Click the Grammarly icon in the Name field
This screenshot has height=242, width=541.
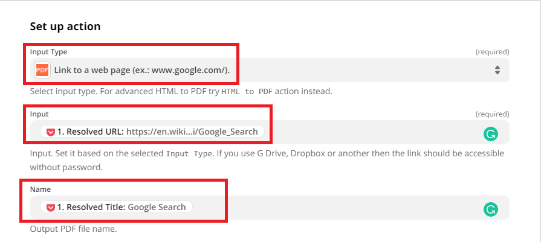click(x=490, y=209)
